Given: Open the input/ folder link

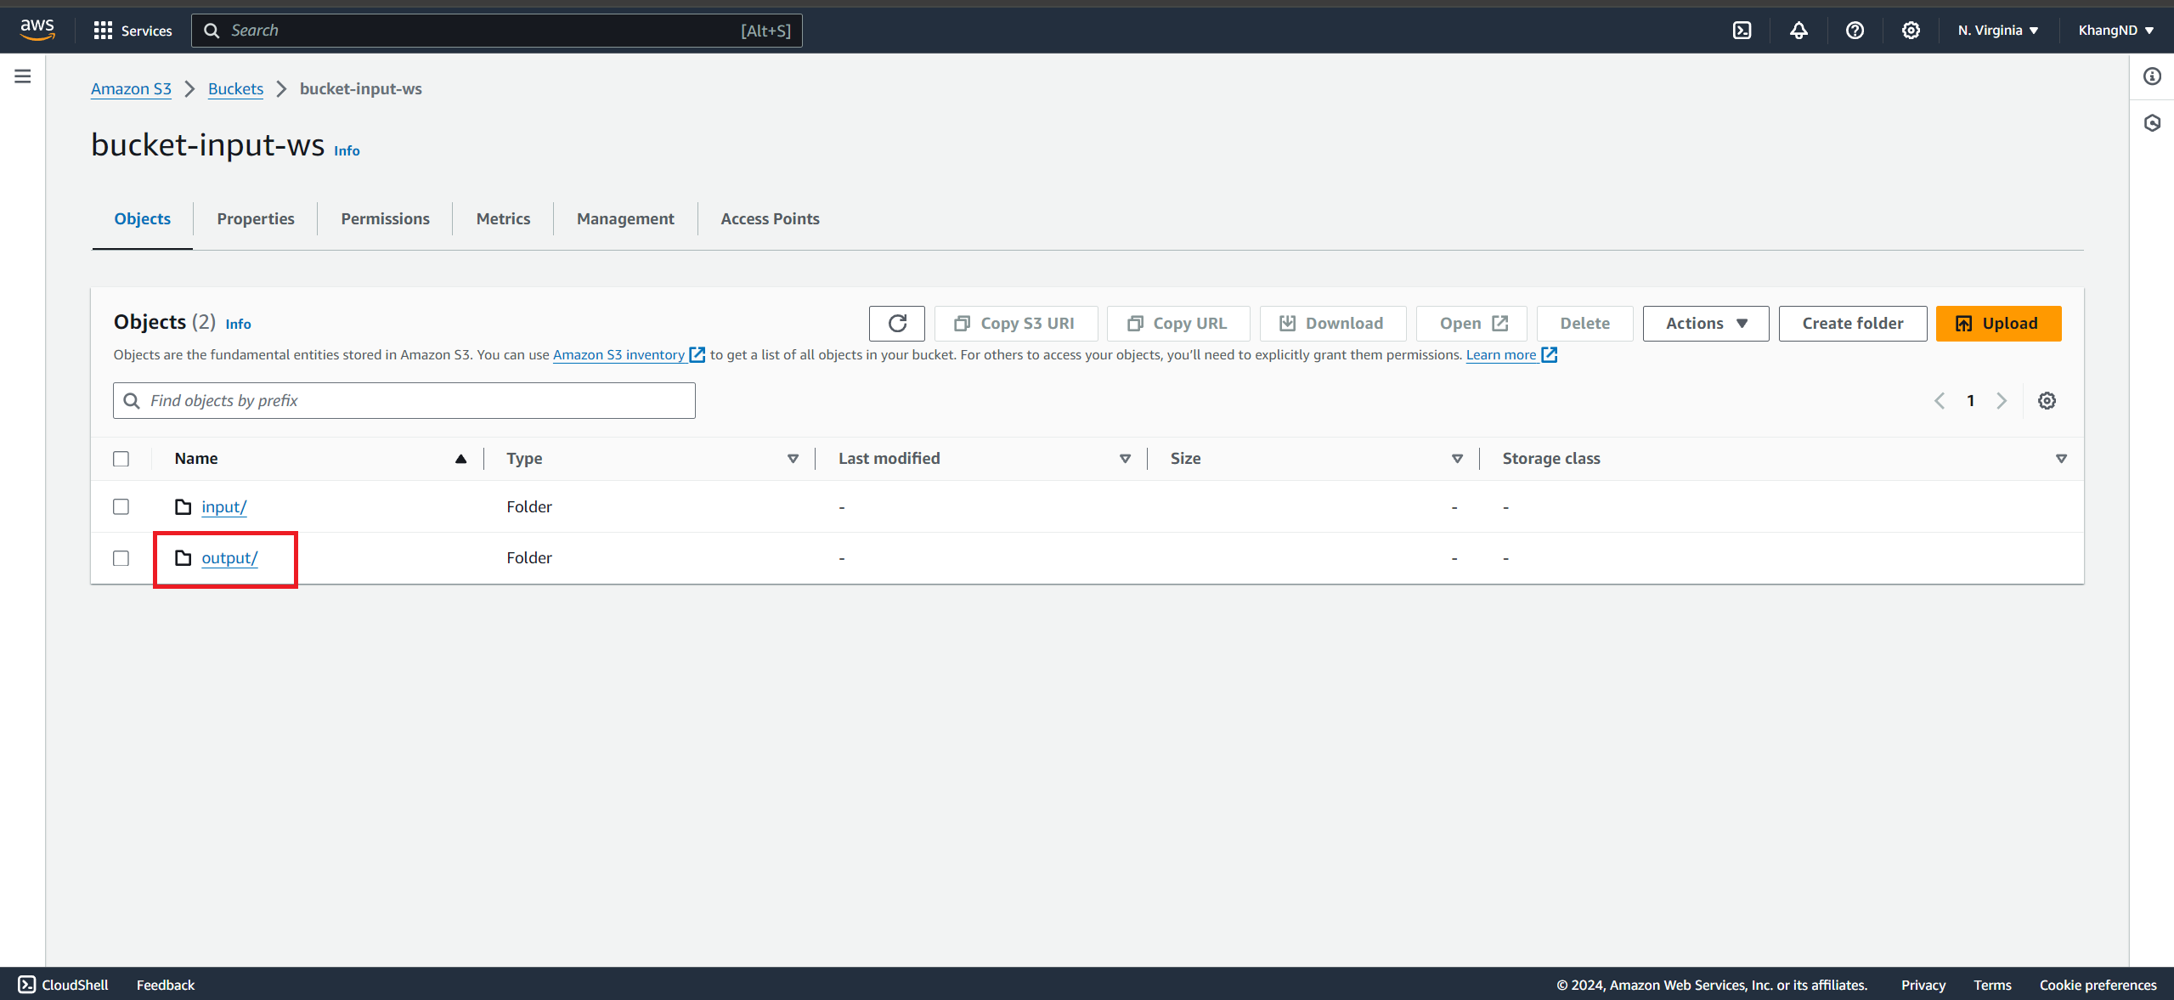Looking at the screenshot, I should pyautogui.click(x=223, y=507).
